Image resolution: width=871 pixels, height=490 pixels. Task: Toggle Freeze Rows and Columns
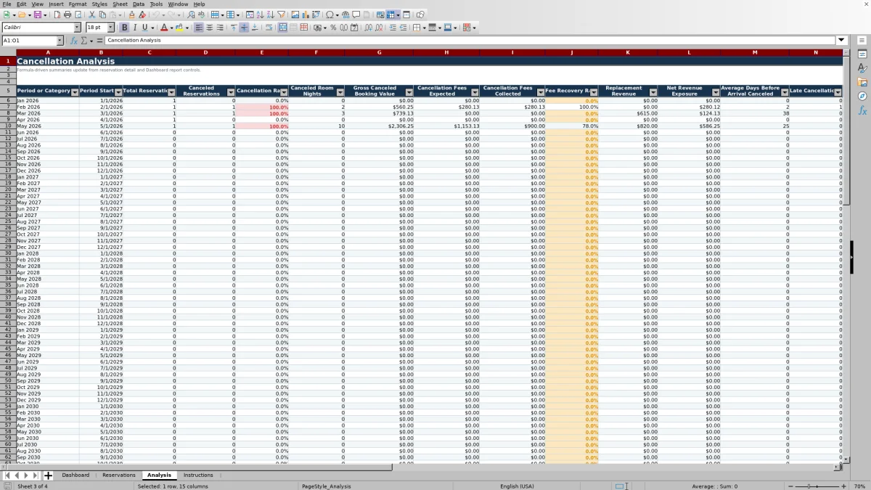point(390,15)
